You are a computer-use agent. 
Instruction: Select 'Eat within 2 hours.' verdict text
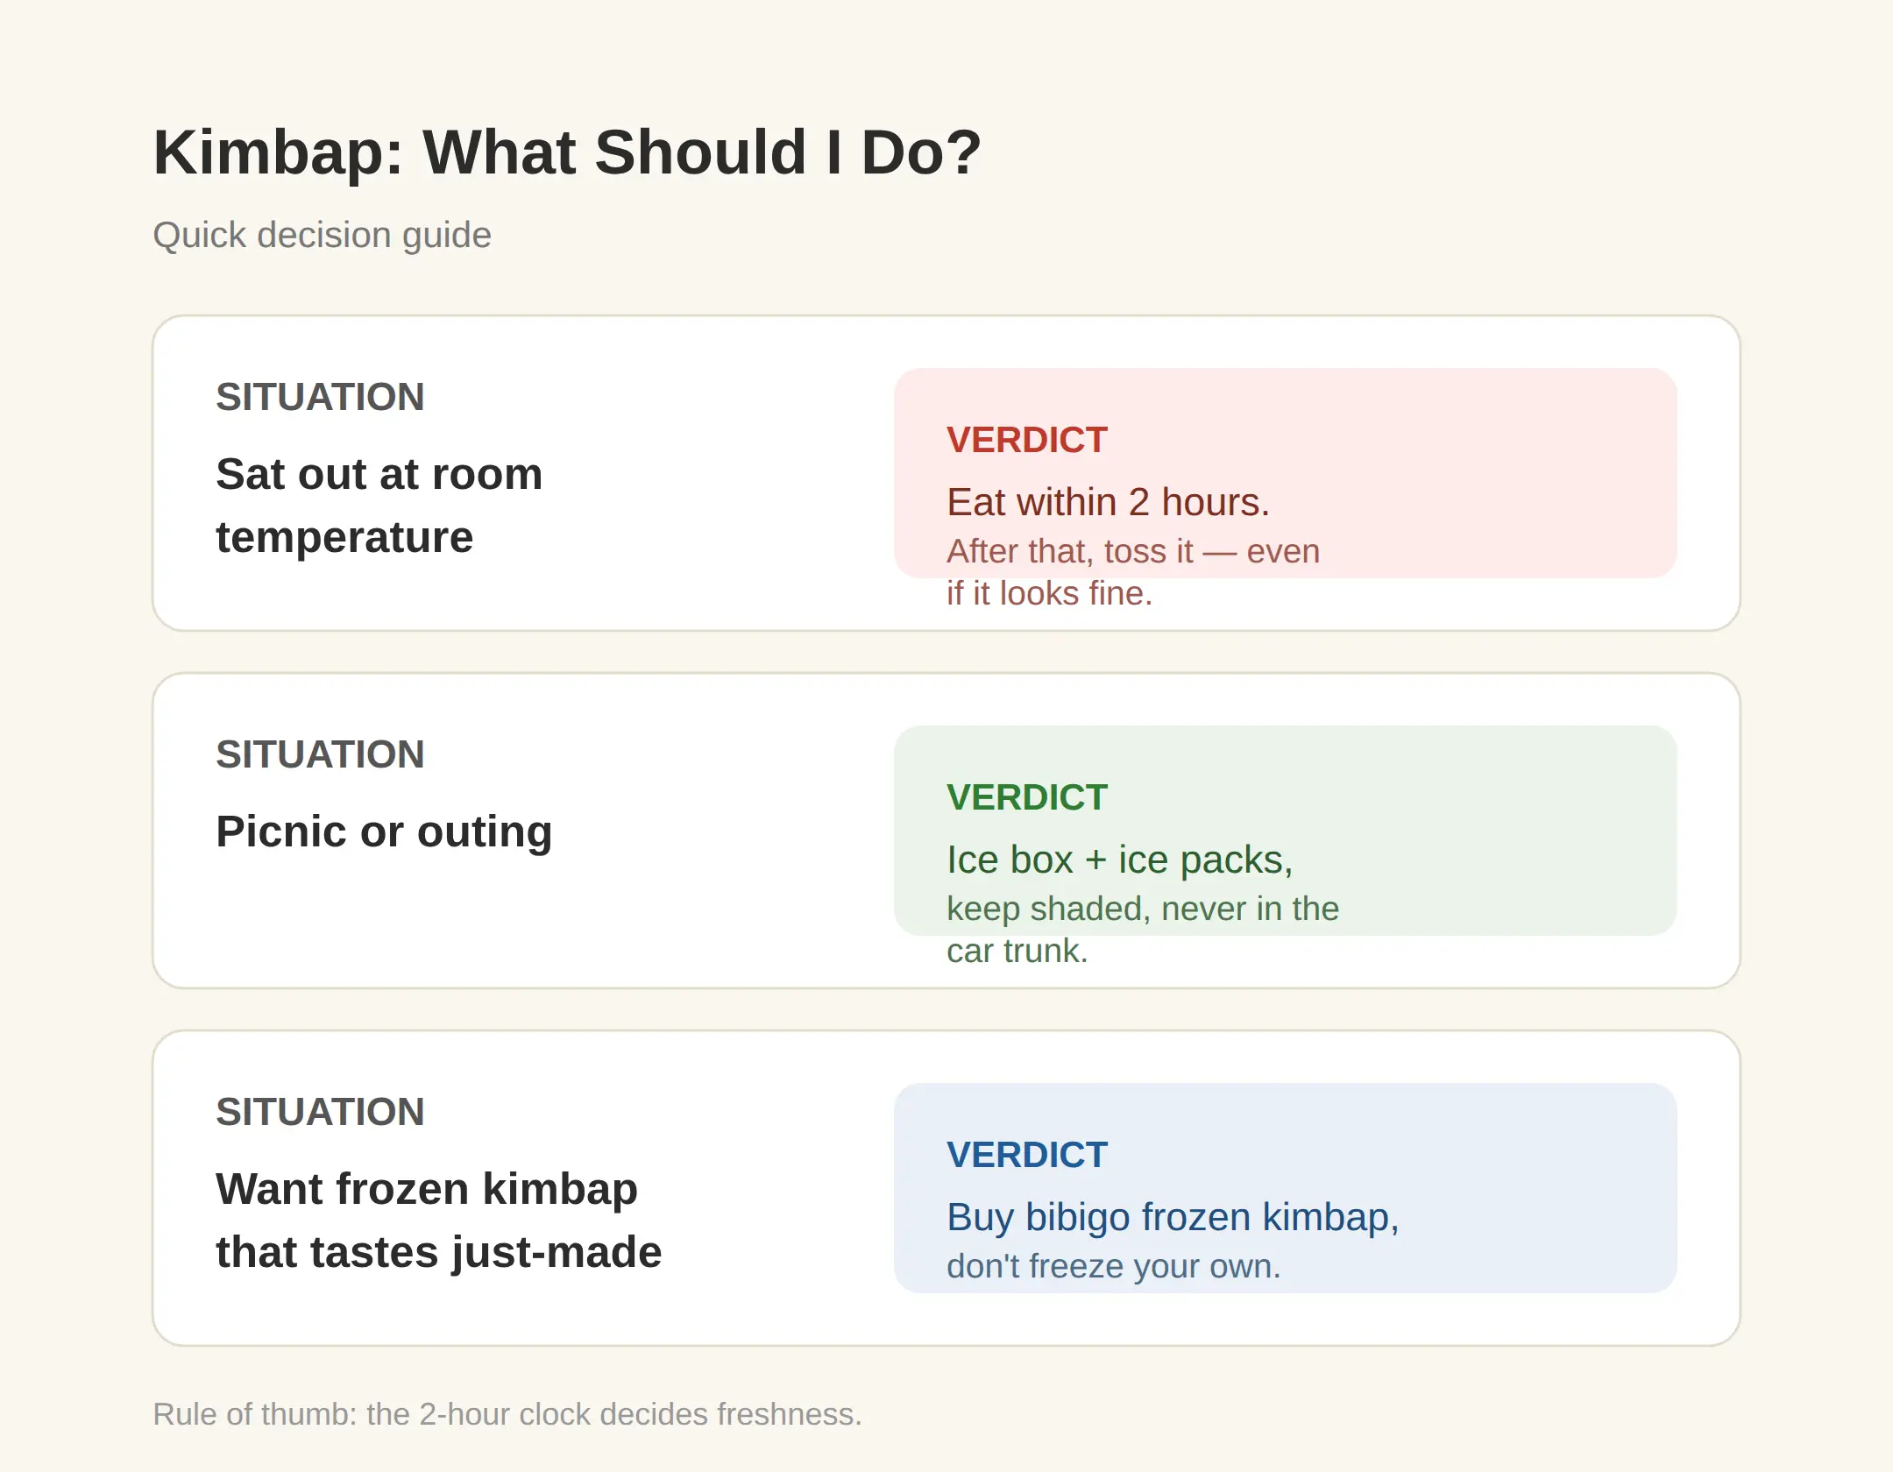click(1108, 502)
